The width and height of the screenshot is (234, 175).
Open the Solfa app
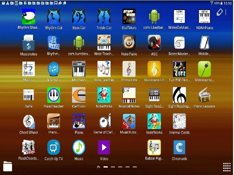tap(29, 95)
